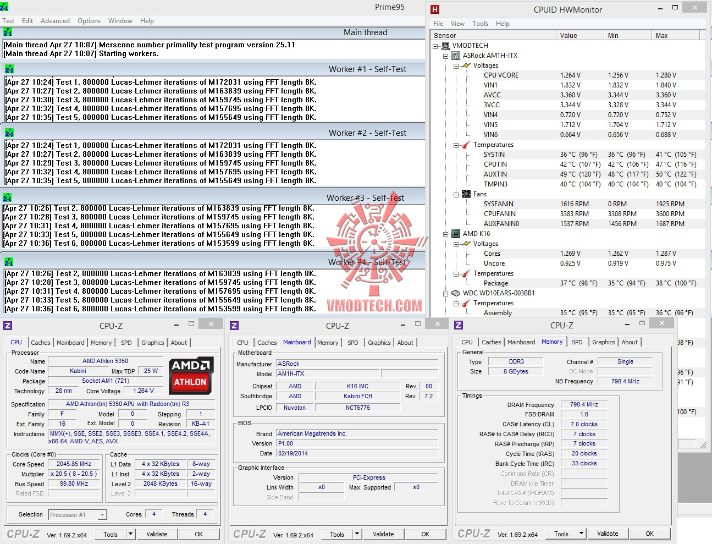Click the AMD Athlon logo in CPU-Z
The height and width of the screenshot is (544, 712).
[190, 376]
